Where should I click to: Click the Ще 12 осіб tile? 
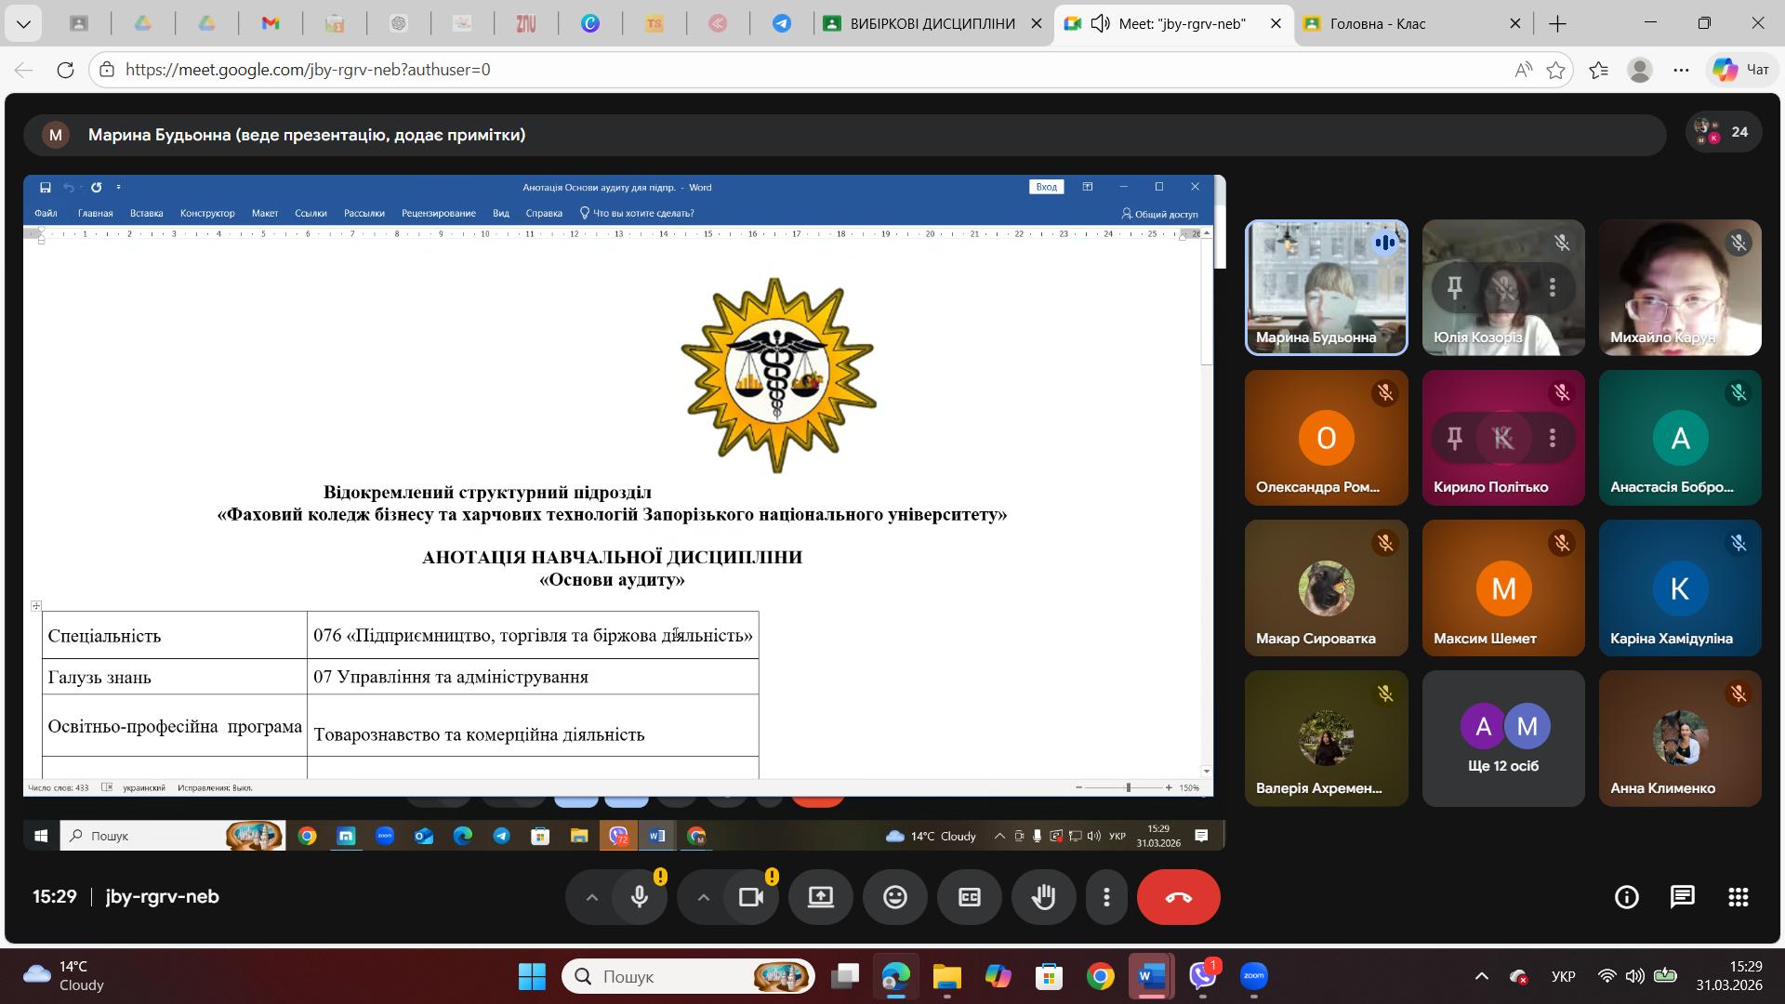(x=1502, y=738)
